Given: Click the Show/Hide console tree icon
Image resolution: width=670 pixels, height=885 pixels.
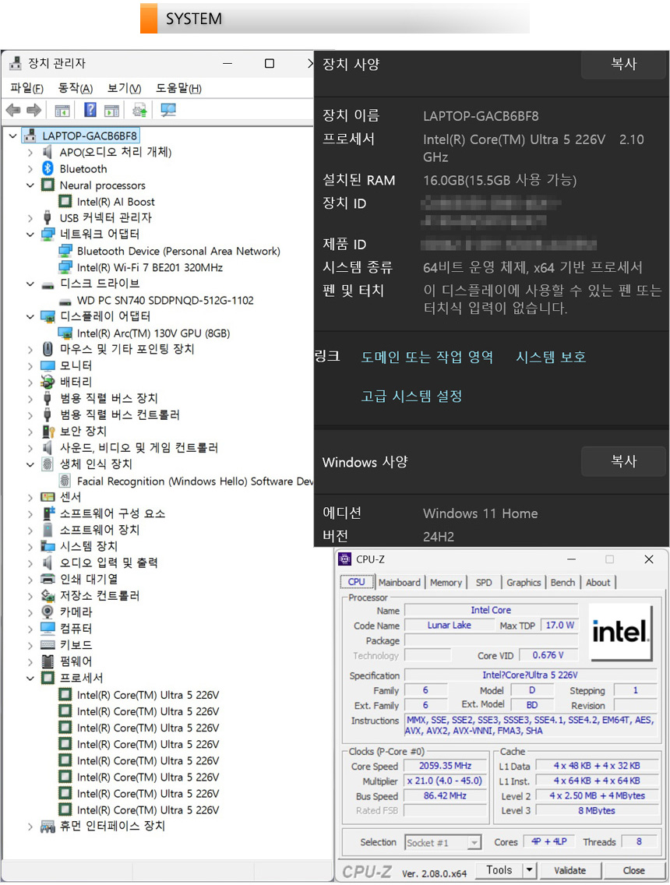Looking at the screenshot, I should click(62, 111).
